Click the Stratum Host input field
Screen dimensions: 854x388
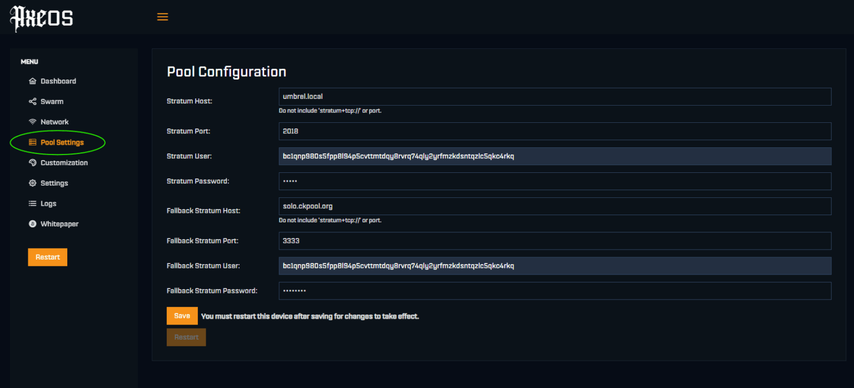554,97
